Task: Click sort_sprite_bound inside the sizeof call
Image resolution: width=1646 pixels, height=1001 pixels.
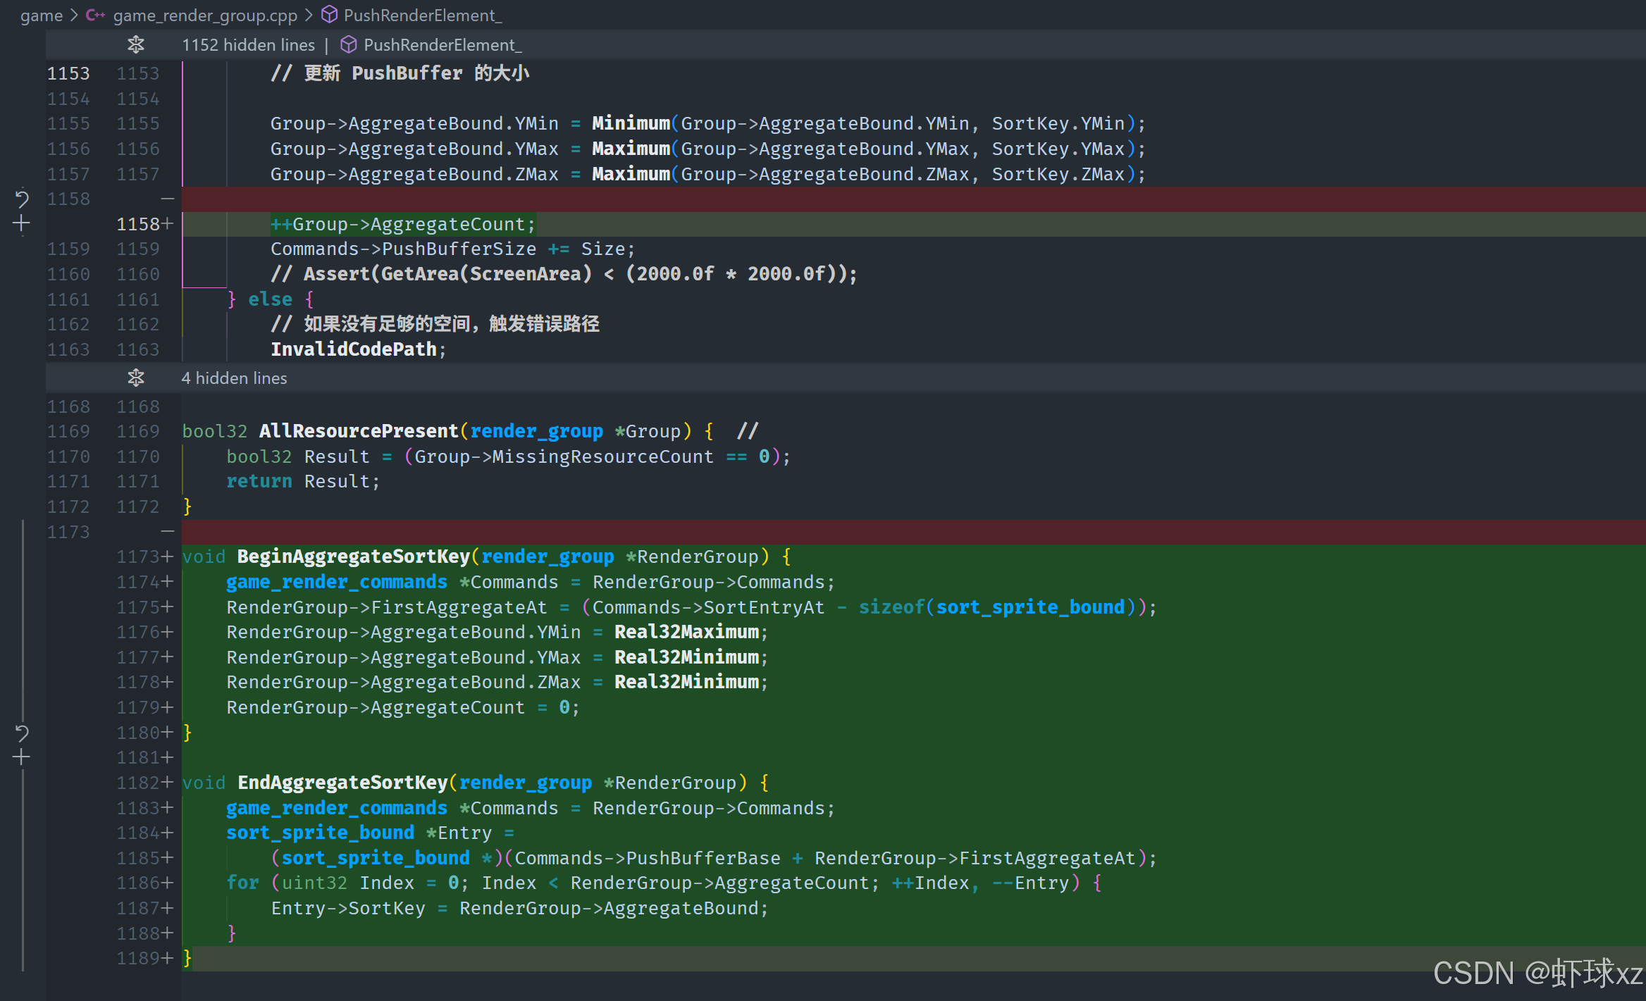Action: [x=1029, y=607]
